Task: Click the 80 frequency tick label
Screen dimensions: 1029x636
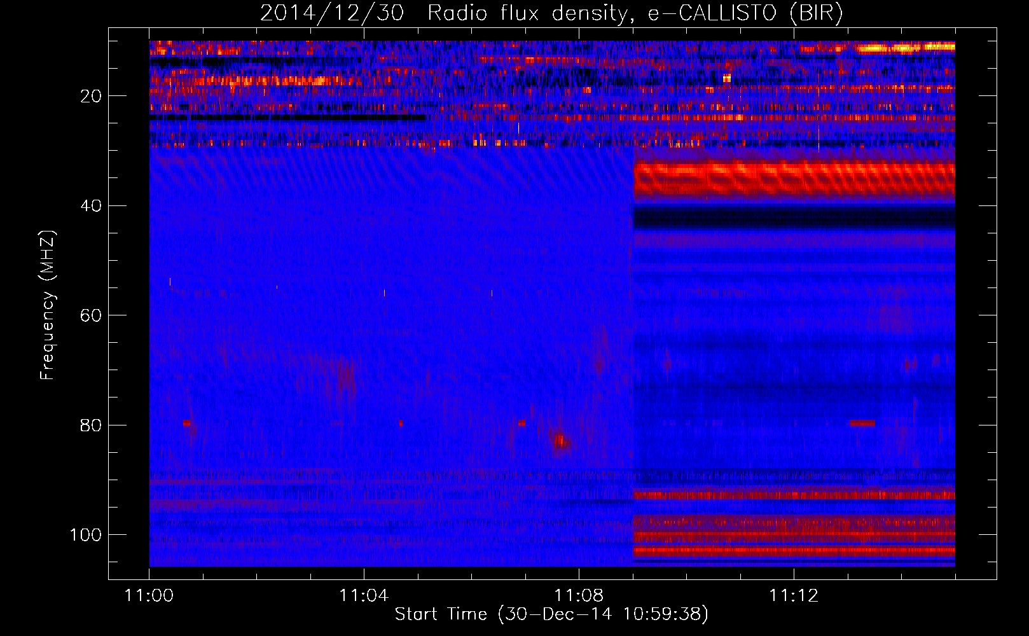Action: click(x=91, y=425)
